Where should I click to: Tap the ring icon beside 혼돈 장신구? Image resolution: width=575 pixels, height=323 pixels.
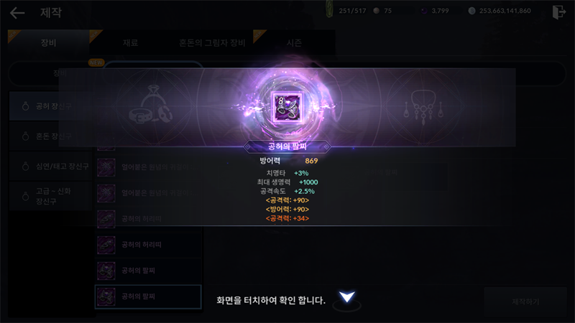(x=25, y=136)
